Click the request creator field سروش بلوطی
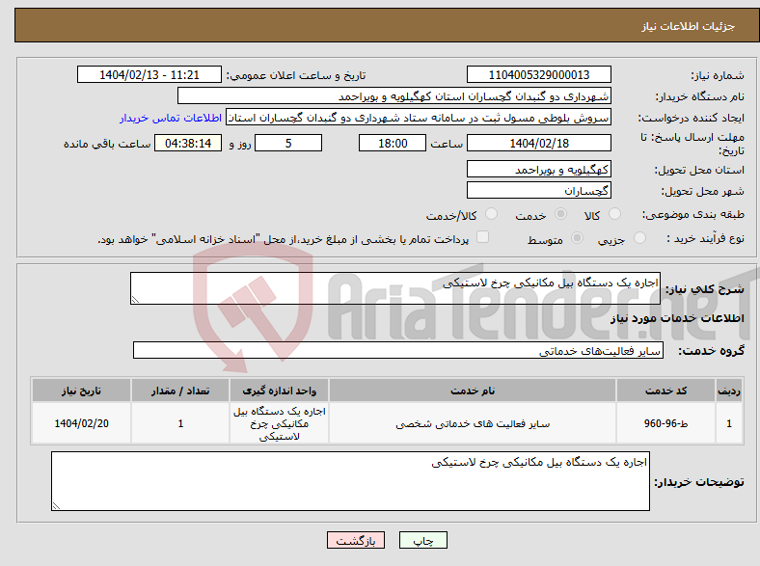 tap(419, 118)
